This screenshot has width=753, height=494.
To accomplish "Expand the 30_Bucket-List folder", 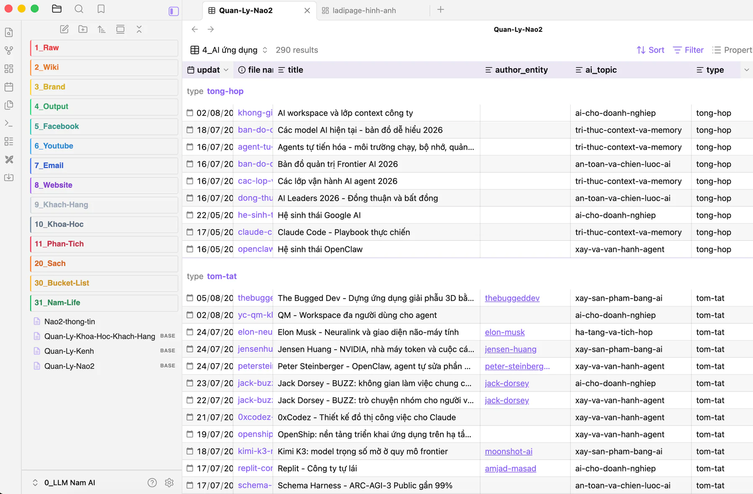I will pos(104,284).
